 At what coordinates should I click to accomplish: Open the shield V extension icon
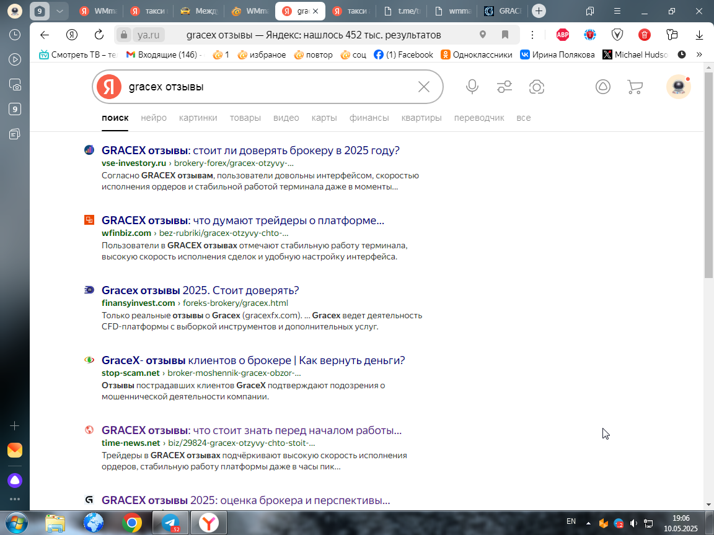(617, 35)
